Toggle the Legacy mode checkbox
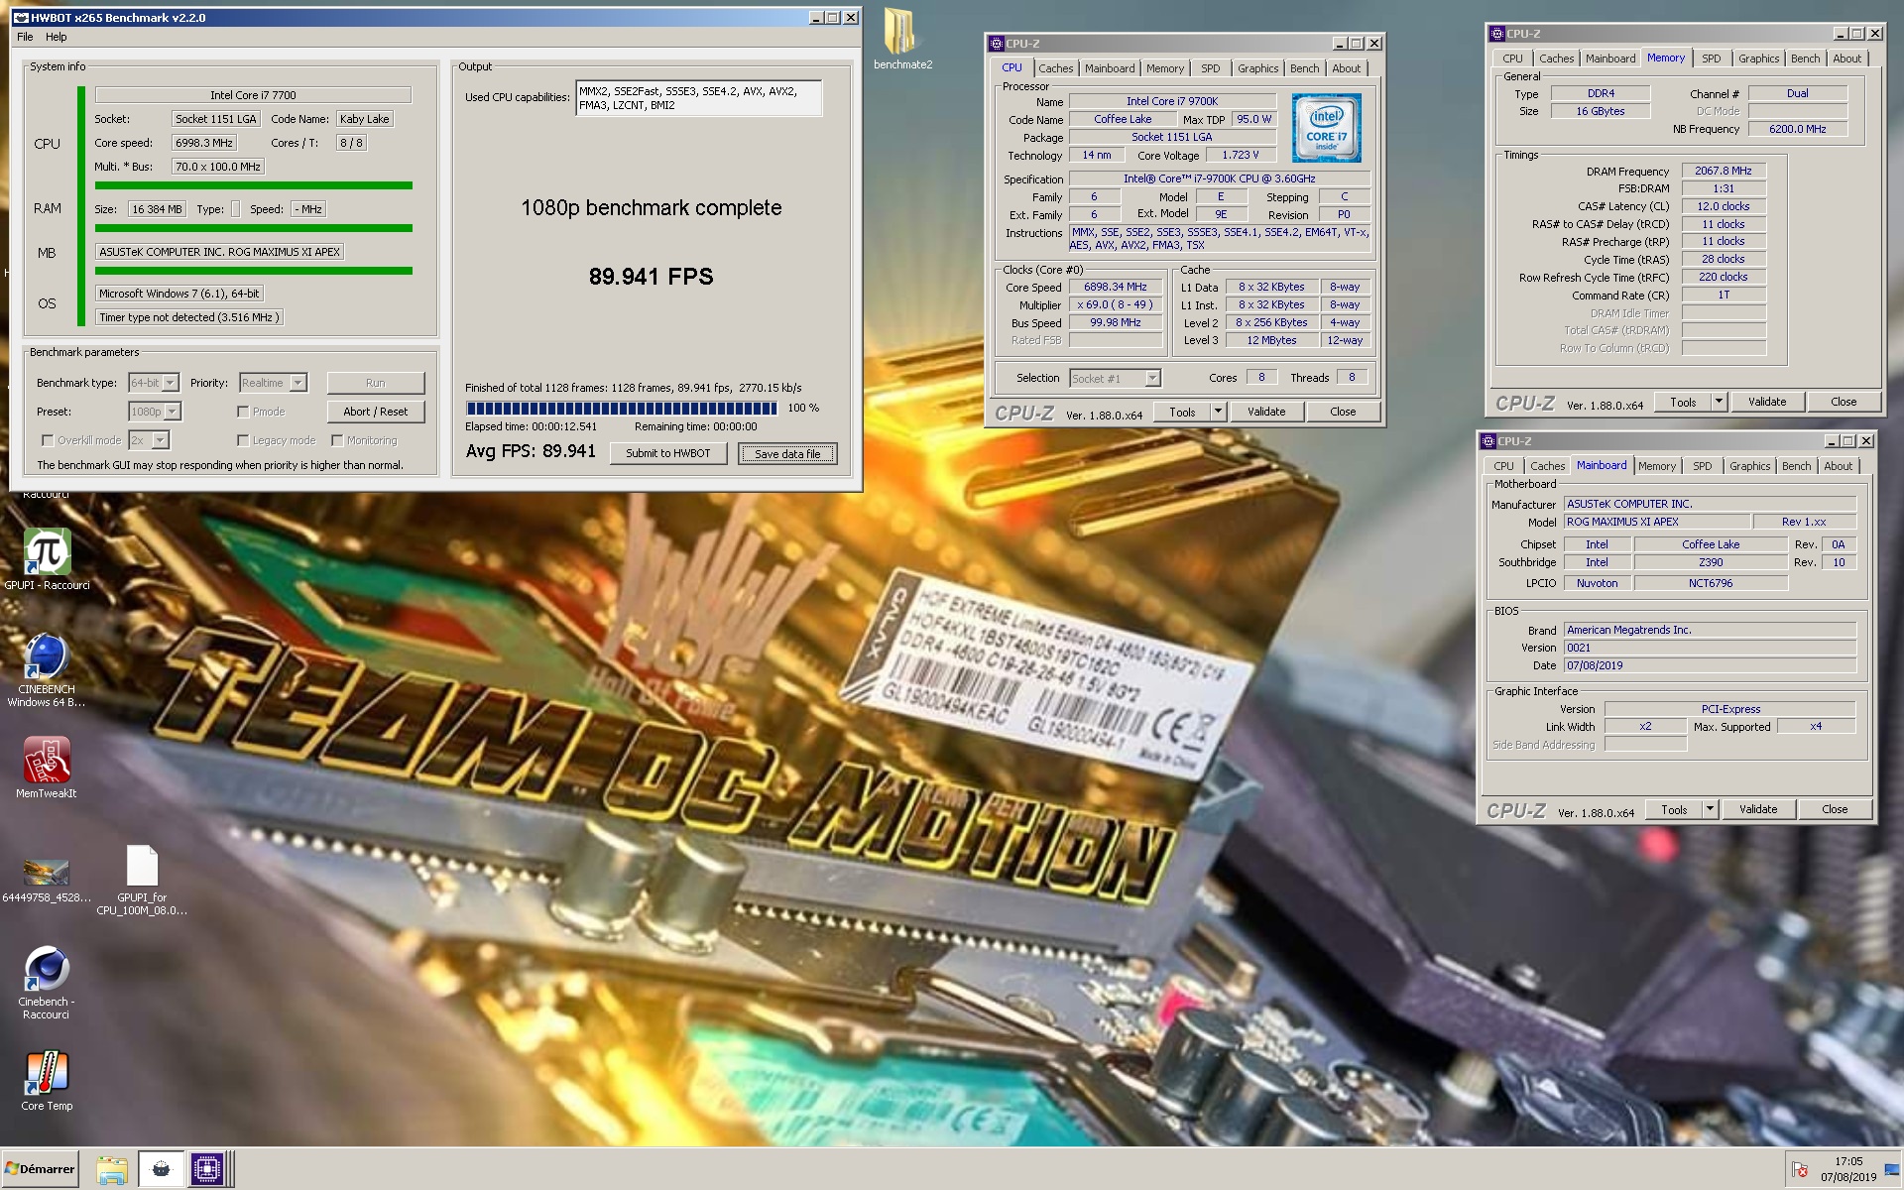1904x1190 pixels. (243, 440)
